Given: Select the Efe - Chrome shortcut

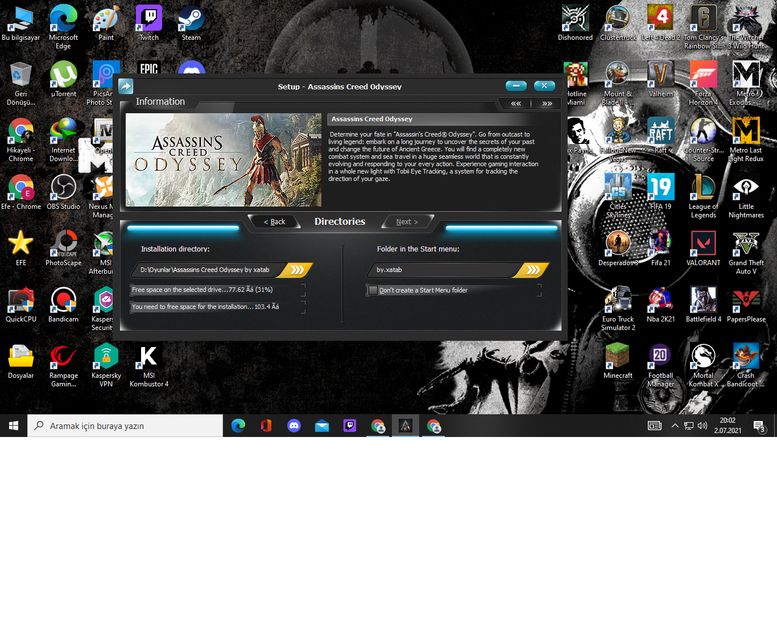Looking at the screenshot, I should 21,192.
